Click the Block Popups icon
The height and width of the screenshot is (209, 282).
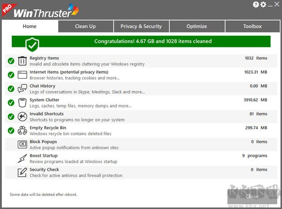(x=22, y=144)
